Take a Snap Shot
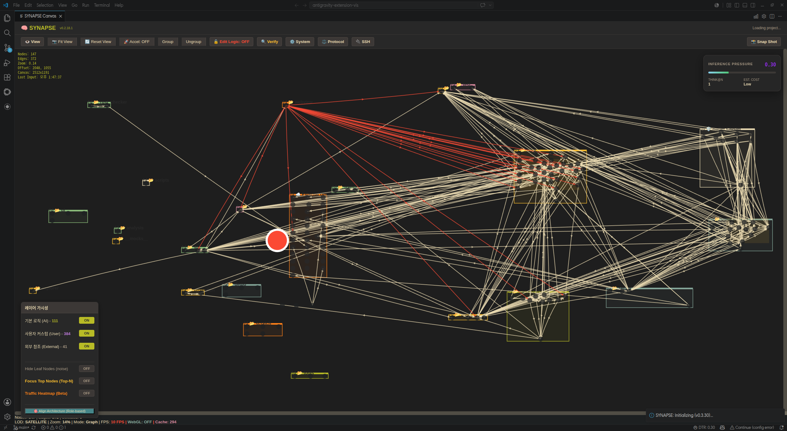Image resolution: width=787 pixels, height=431 pixels. 764,42
